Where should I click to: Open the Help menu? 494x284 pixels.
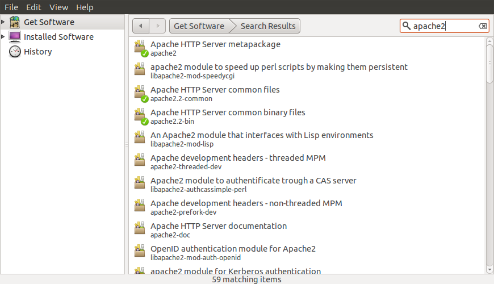pyautogui.click(x=85, y=7)
